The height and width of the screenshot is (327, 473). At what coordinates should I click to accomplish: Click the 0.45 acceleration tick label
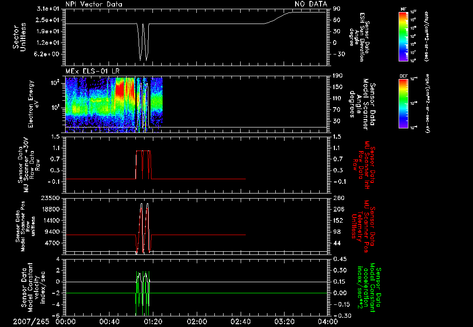pyautogui.click(x=340, y=259)
